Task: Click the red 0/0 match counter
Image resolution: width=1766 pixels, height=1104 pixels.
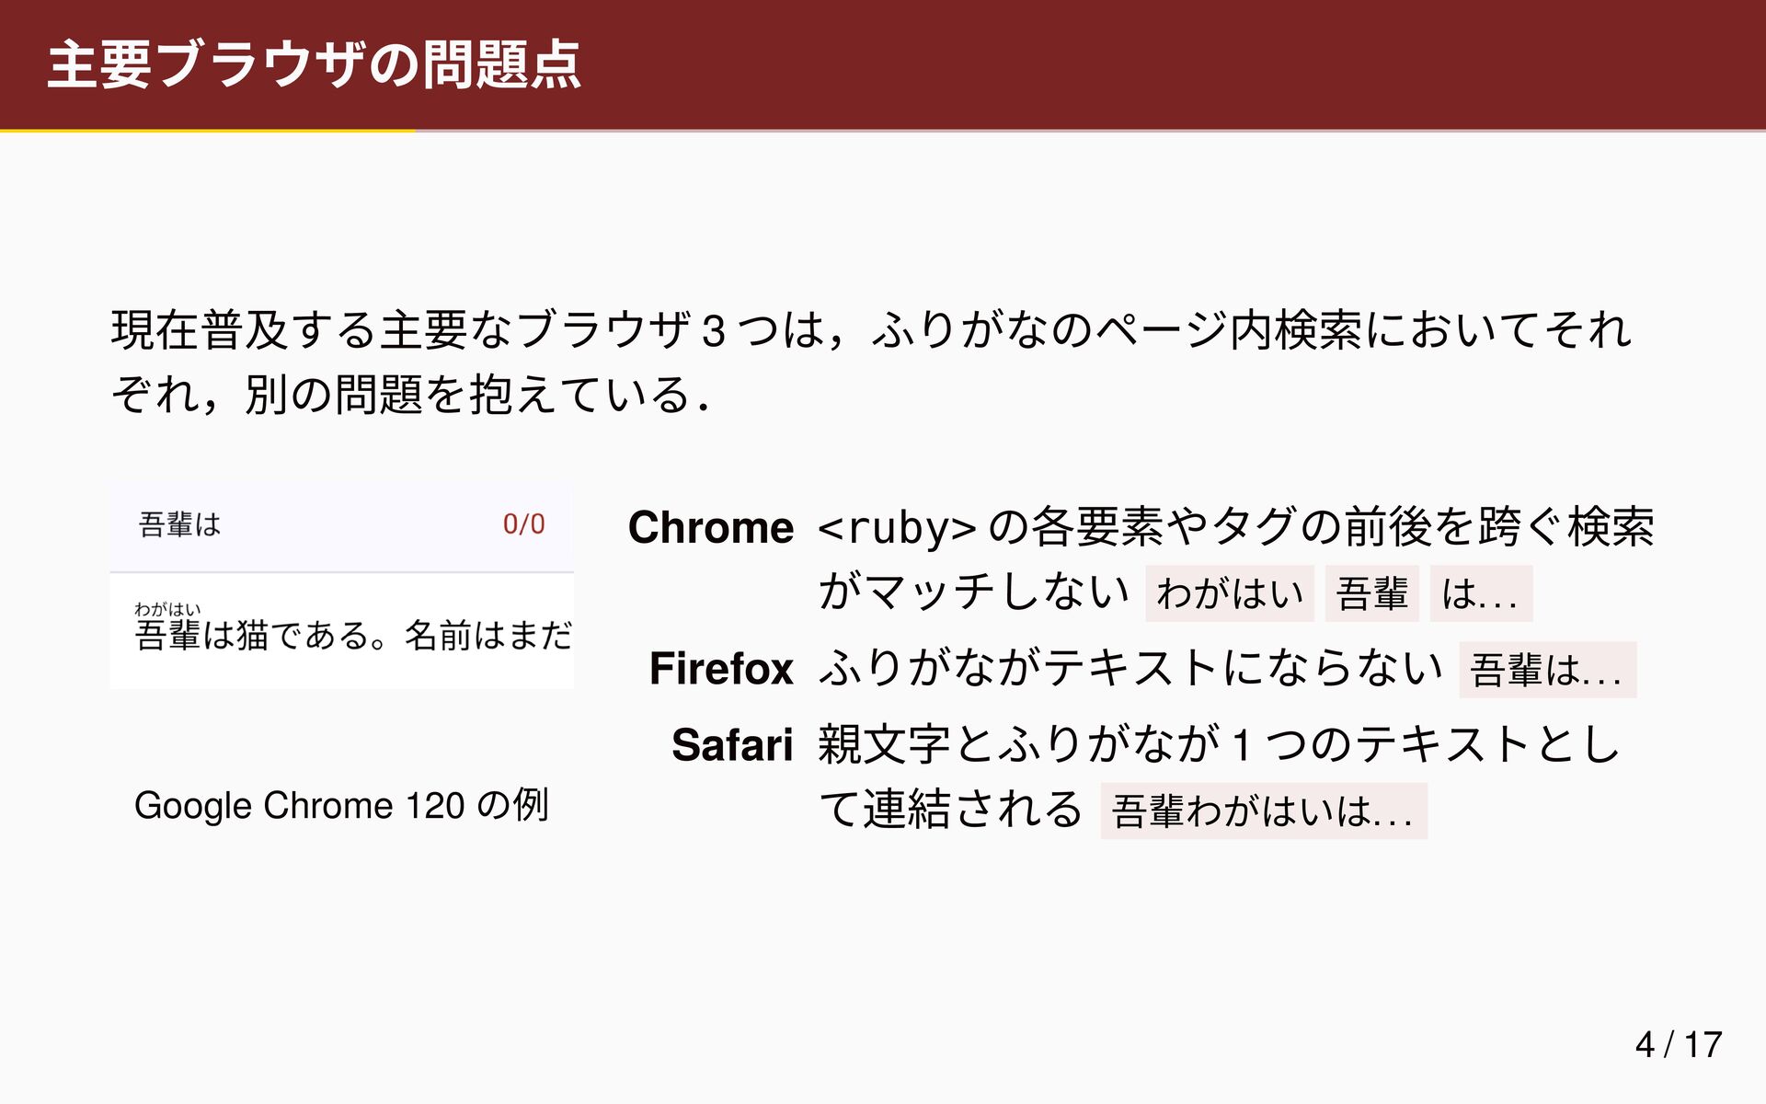Action: (523, 524)
